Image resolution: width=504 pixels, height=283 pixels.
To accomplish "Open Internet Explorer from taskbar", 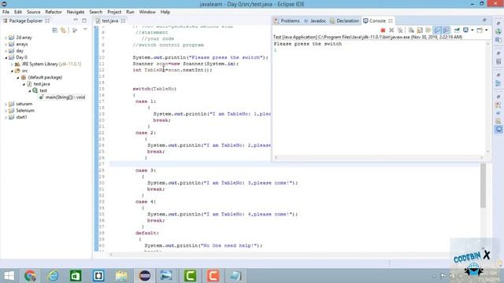I will (x=53, y=276).
